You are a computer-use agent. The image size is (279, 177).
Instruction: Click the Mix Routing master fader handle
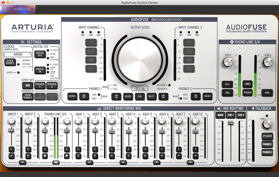tap(231, 123)
